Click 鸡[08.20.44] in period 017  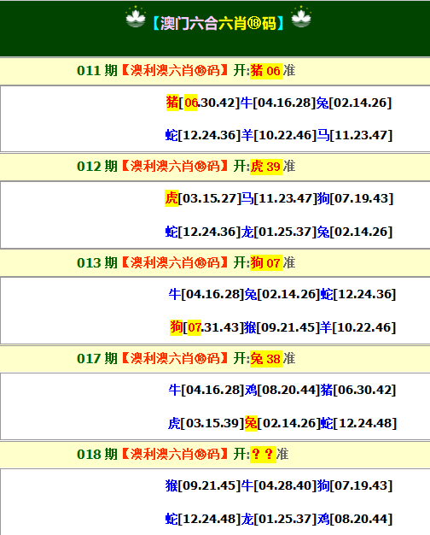pos(282,390)
